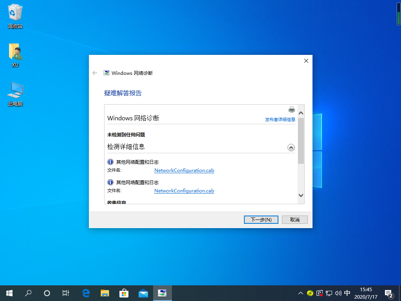
Task: Show hidden tray icons
Action: [300, 293]
